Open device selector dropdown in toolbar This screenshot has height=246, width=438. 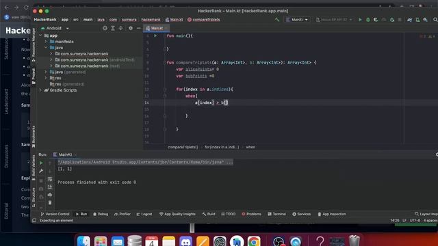pos(334,20)
